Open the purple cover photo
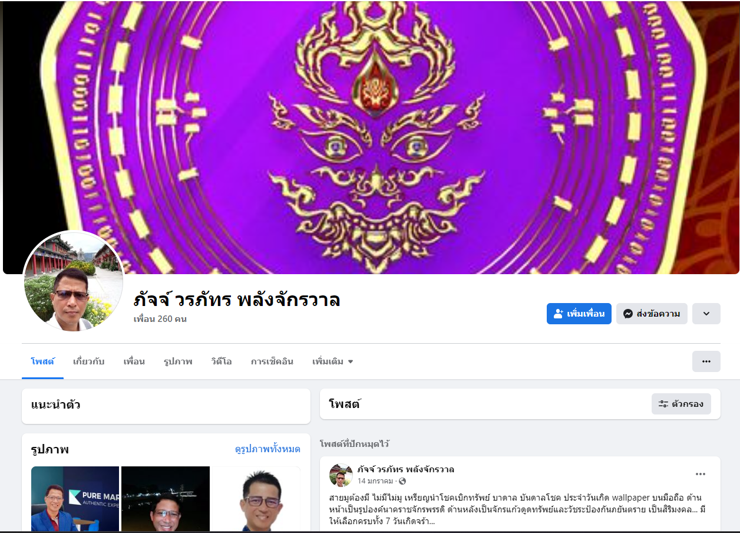The height and width of the screenshot is (533, 740). [x=371, y=137]
